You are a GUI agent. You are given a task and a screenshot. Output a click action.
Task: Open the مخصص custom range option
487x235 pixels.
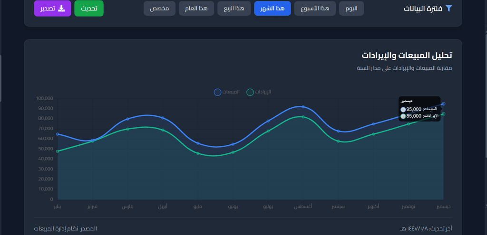(x=159, y=9)
